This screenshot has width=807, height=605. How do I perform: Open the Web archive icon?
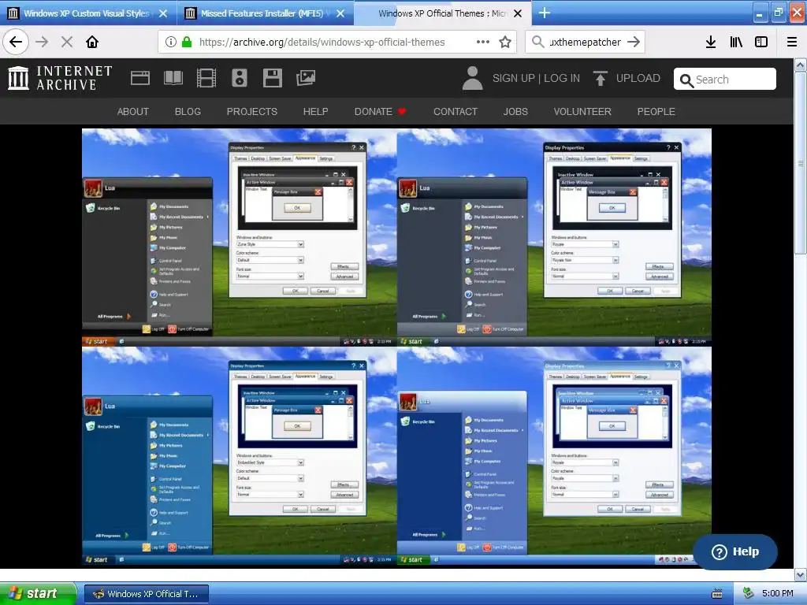140,78
